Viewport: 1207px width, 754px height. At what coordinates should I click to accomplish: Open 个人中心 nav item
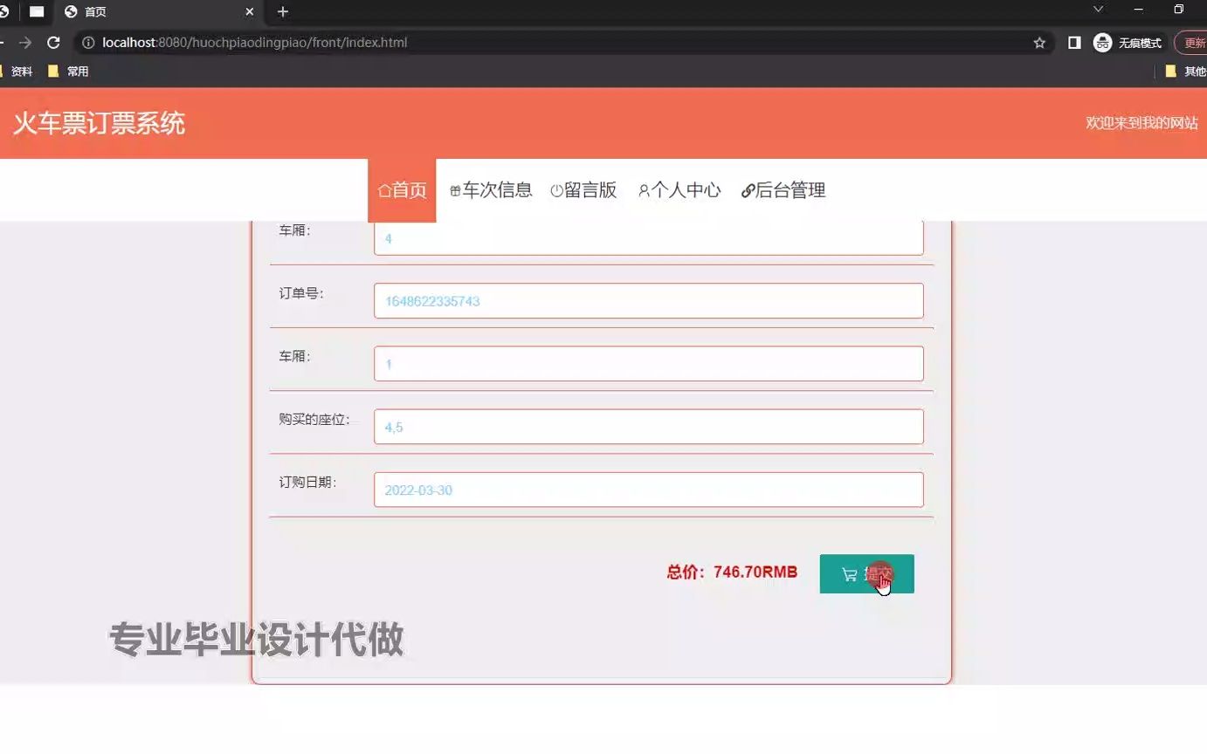679,190
